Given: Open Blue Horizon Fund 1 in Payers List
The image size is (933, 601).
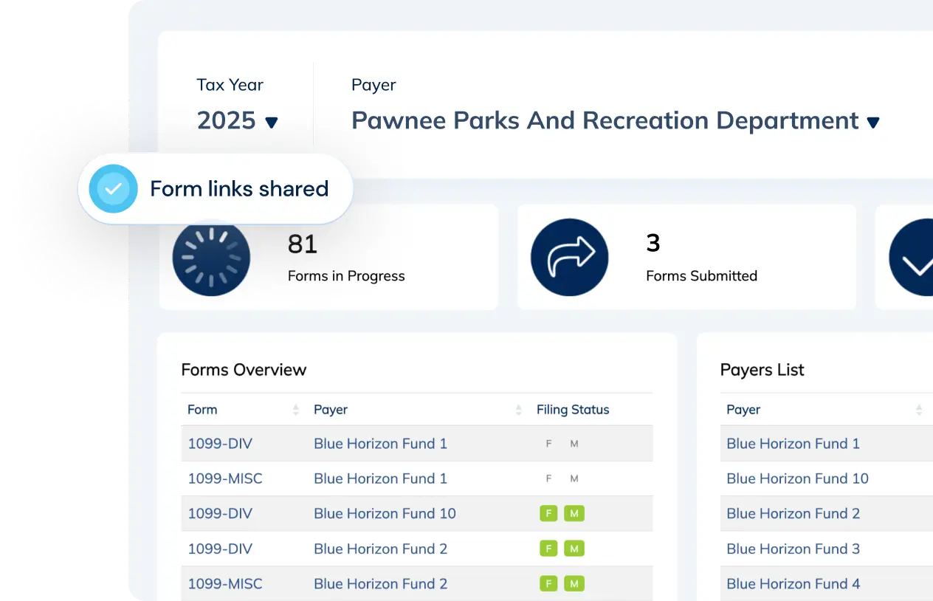Looking at the screenshot, I should click(793, 444).
